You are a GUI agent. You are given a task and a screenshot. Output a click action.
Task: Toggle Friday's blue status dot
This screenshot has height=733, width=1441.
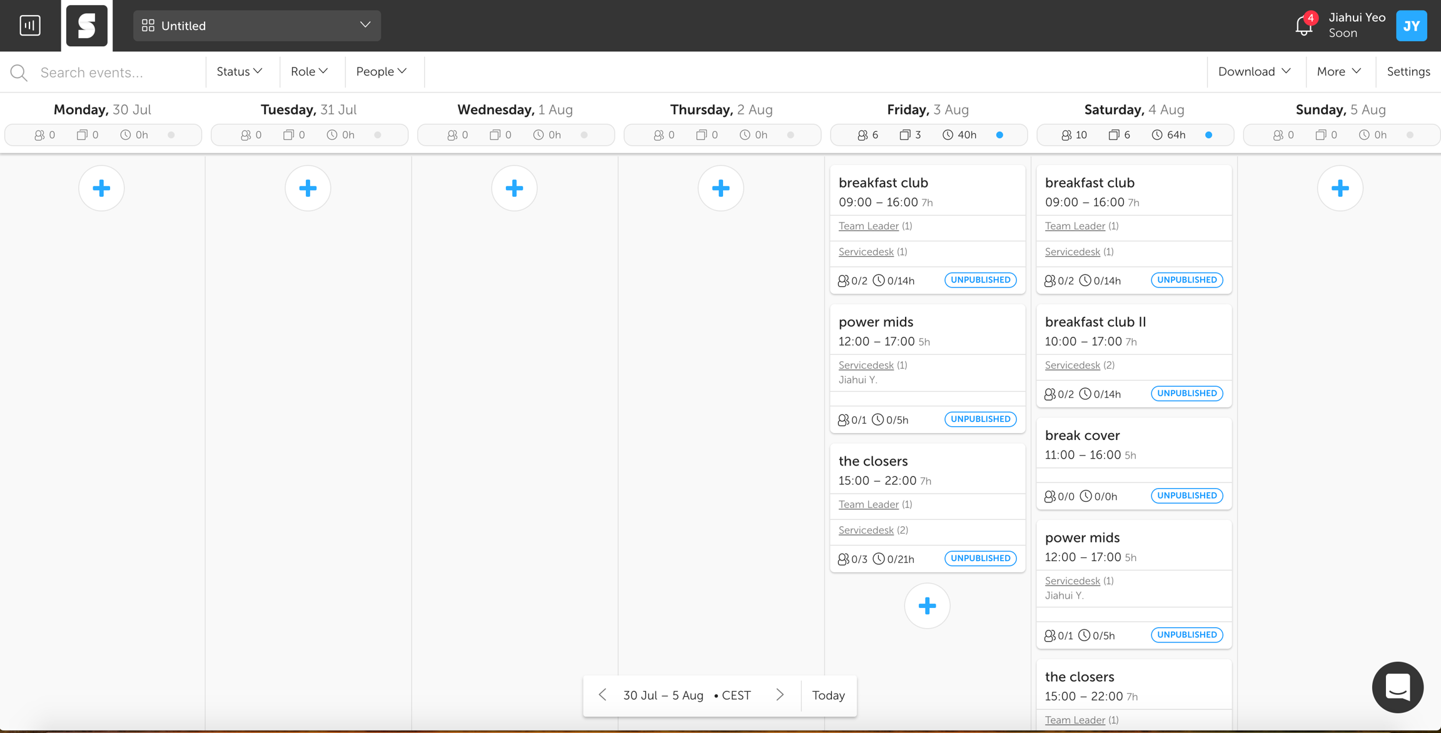[999, 135]
